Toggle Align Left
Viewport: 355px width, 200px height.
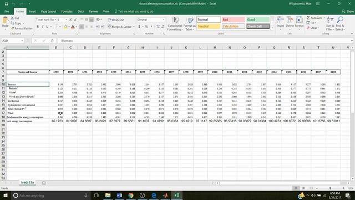pos(82,27)
